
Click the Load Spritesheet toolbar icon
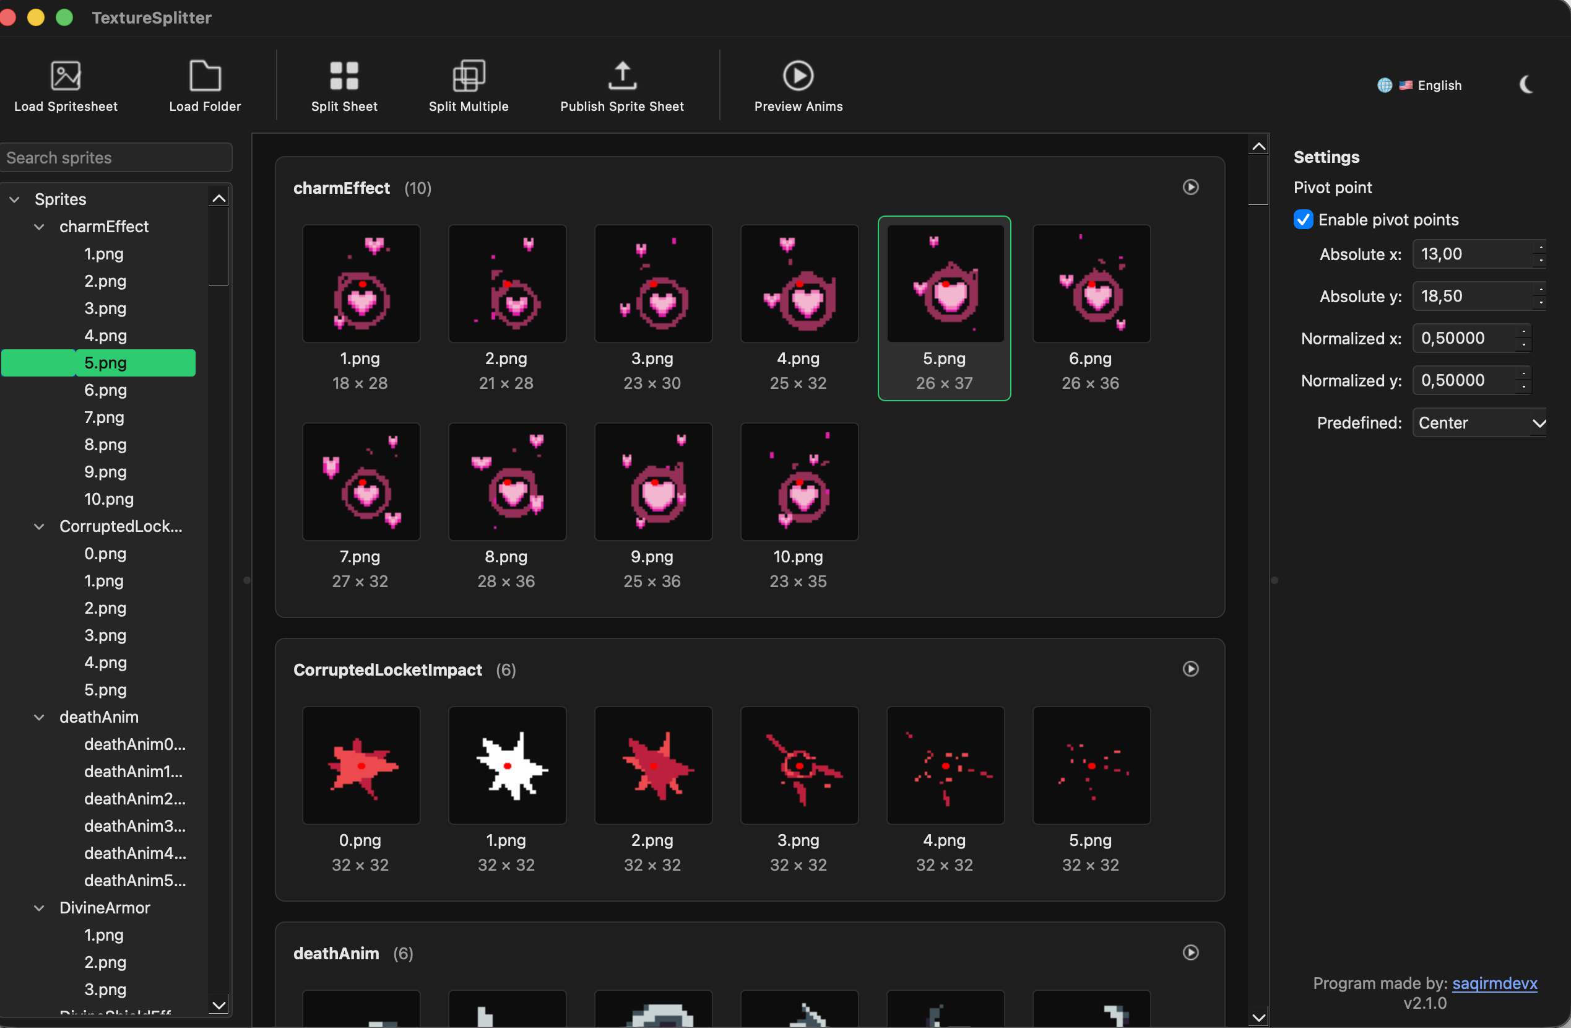tap(66, 87)
